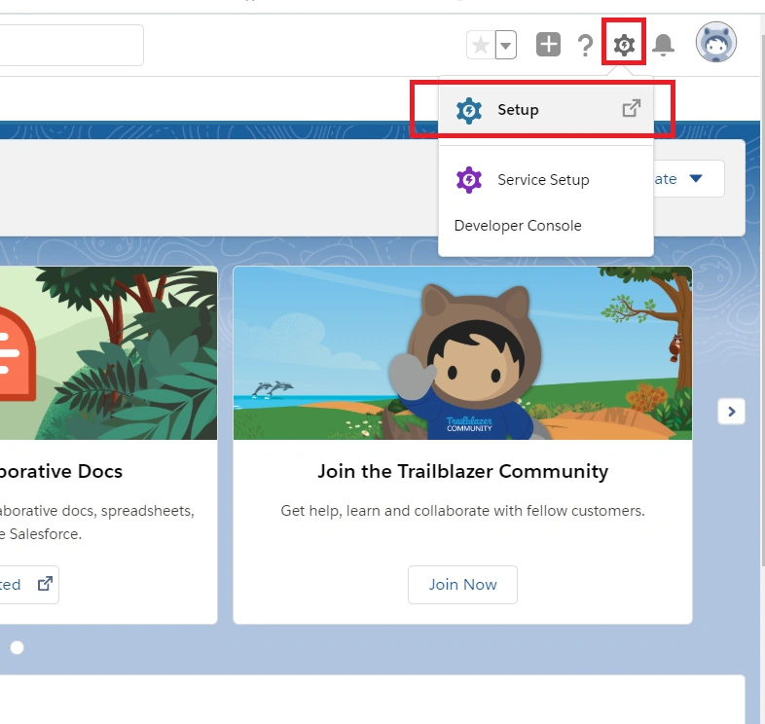The width and height of the screenshot is (765, 724).
Task: Advance carousel with right chevron button
Action: click(731, 412)
